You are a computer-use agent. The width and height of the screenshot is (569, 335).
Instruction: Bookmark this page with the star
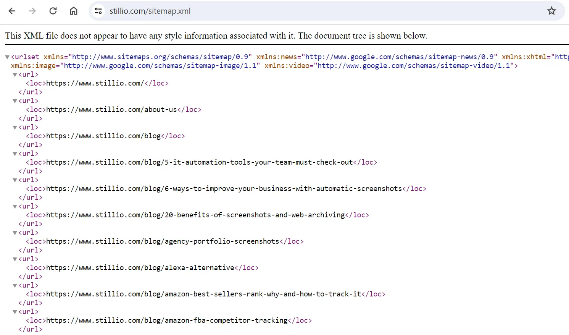tap(551, 11)
